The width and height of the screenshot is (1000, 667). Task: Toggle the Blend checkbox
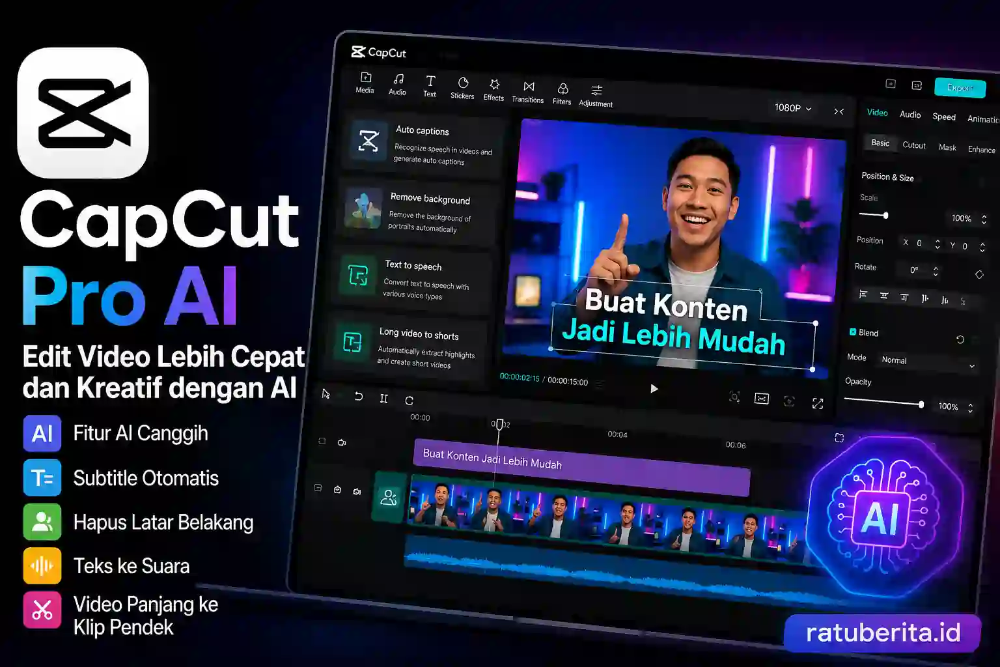(853, 332)
